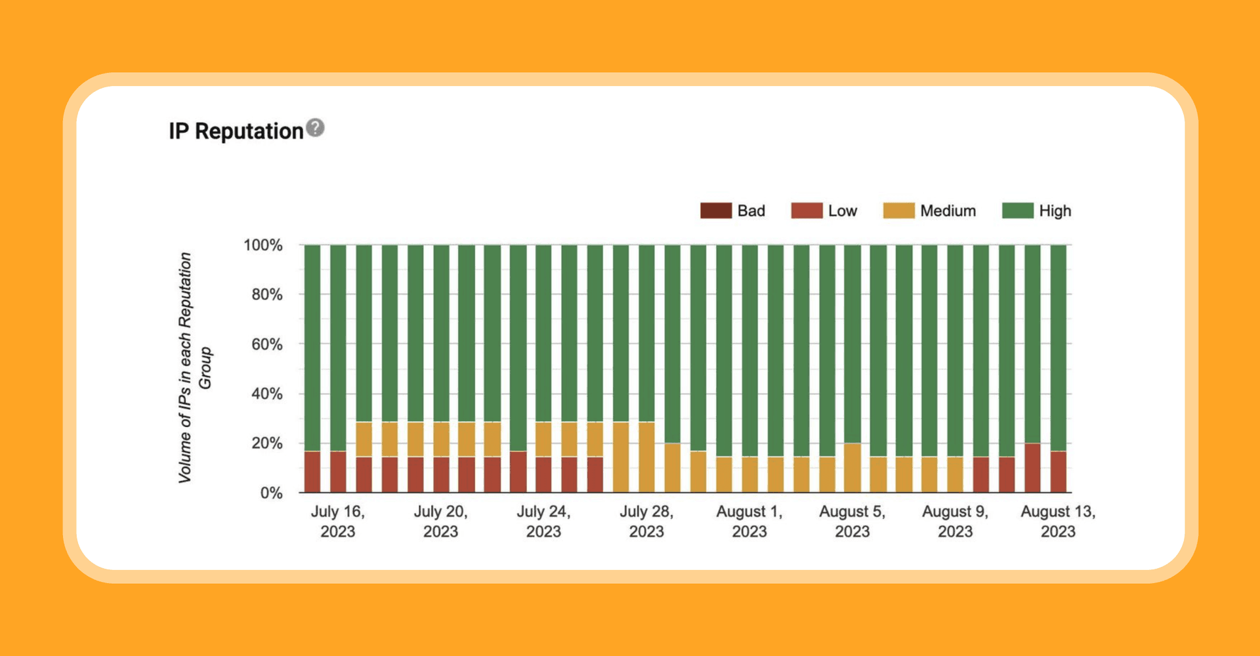Image resolution: width=1260 pixels, height=656 pixels.
Task: Select the August 13, 2023 date label
Action: pos(1058,521)
